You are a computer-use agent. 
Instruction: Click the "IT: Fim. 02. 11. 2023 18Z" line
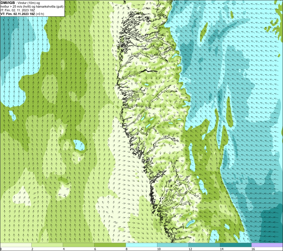(x=18, y=10)
